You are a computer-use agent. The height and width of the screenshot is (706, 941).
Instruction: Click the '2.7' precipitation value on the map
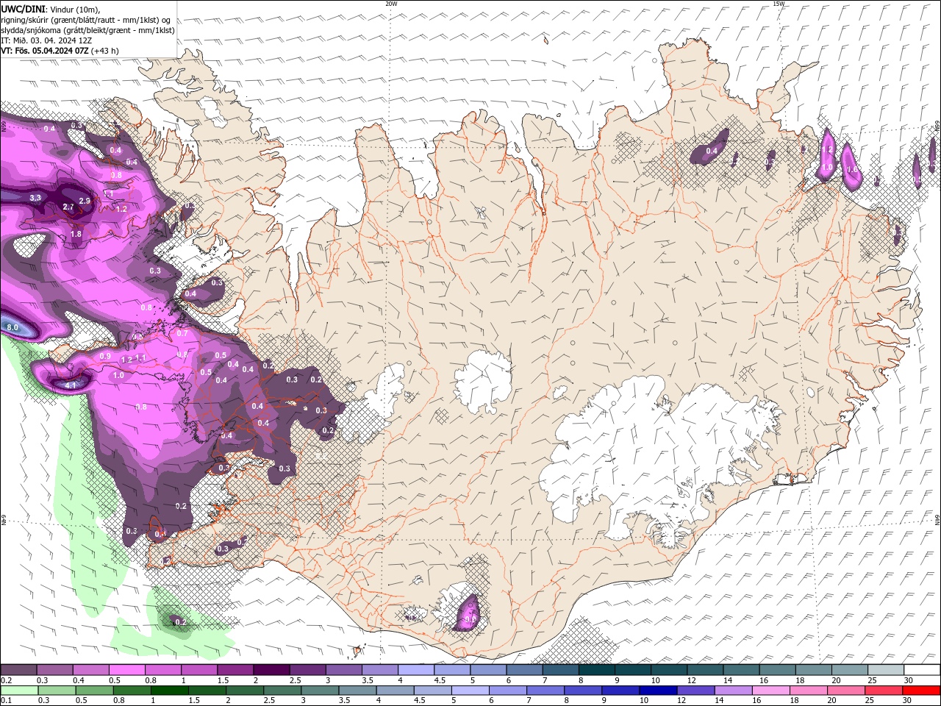pyautogui.click(x=68, y=207)
